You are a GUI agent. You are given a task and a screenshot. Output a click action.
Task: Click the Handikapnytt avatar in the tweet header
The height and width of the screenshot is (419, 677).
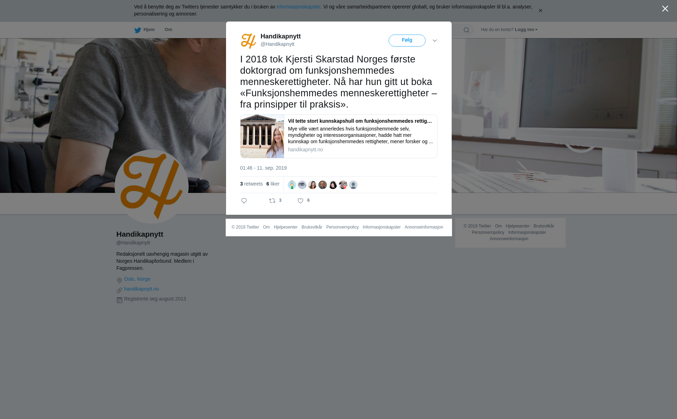(x=249, y=41)
